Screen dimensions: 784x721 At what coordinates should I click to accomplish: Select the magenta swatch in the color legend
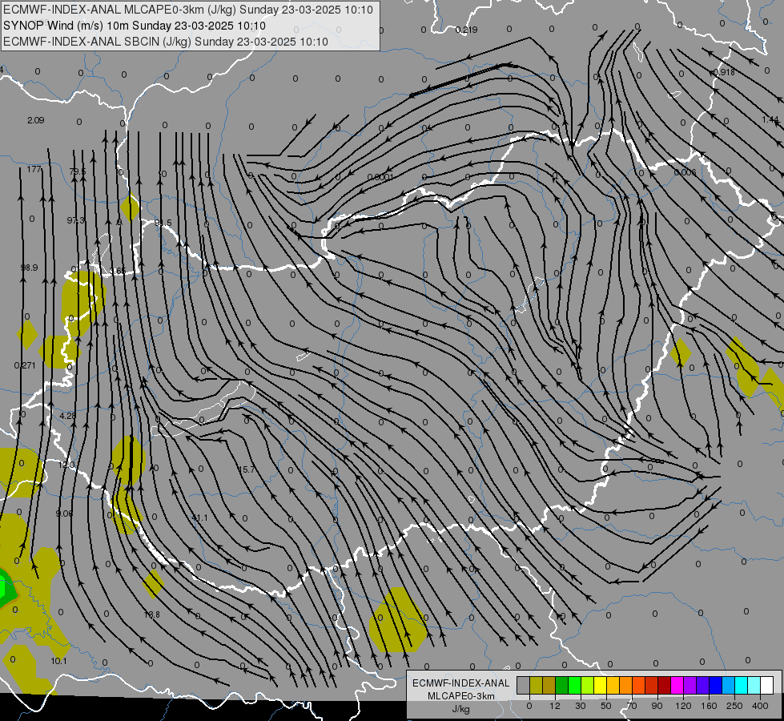[x=677, y=685]
